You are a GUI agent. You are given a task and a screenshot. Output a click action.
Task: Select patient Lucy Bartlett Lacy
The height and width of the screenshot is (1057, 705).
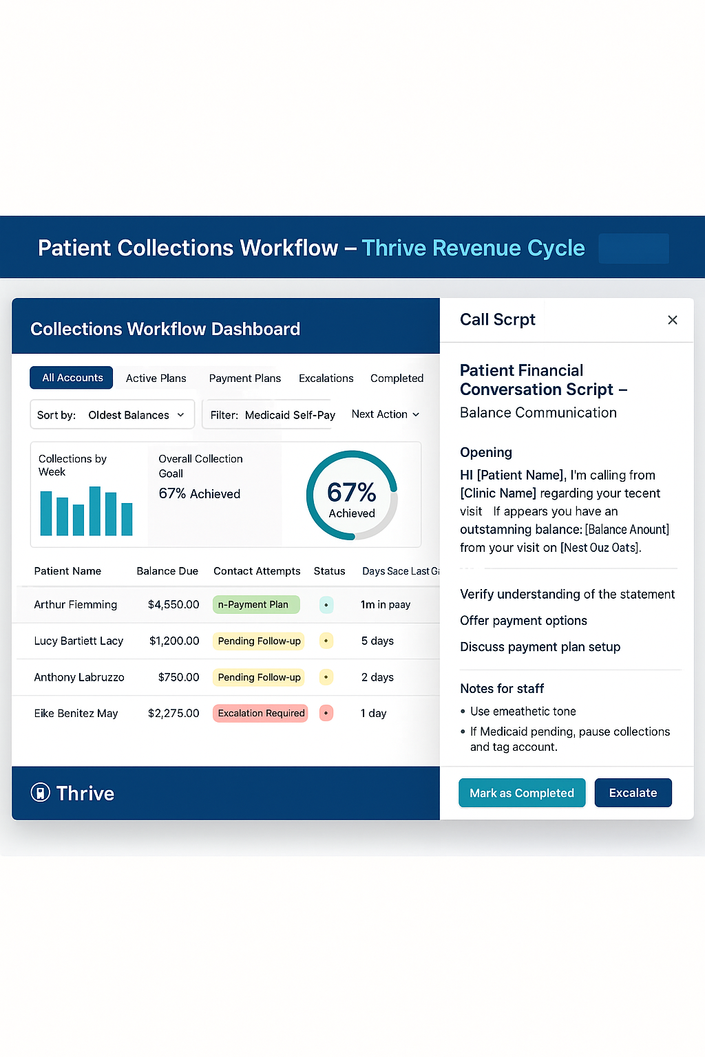[x=78, y=641]
